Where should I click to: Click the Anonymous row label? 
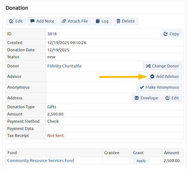[18, 87]
